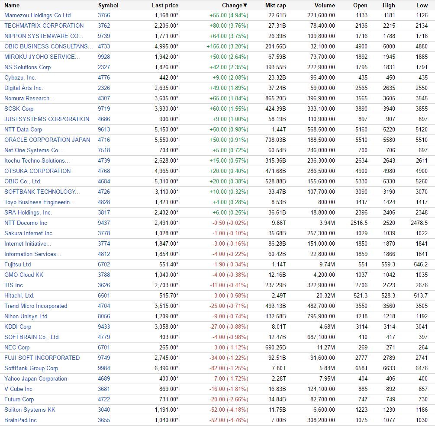This screenshot has height=426, width=435.
Task: Open SCSK Corp company link
Action: pyautogui.click(x=19, y=109)
